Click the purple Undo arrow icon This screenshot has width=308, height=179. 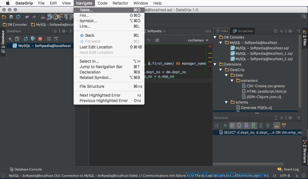tap(27, 17)
